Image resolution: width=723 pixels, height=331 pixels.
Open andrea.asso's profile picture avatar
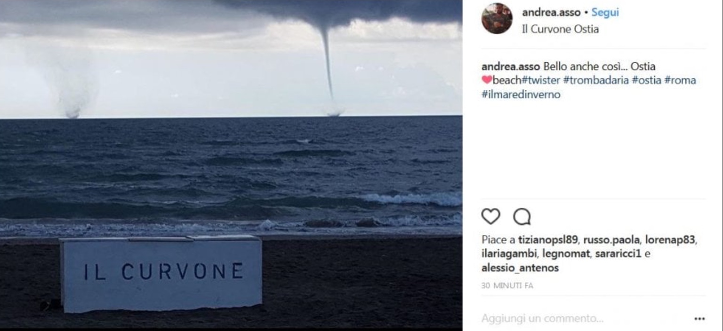point(497,18)
